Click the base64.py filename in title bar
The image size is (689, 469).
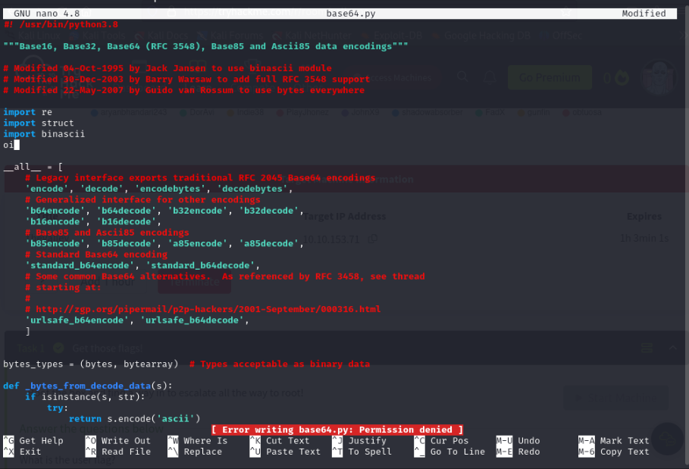[351, 13]
